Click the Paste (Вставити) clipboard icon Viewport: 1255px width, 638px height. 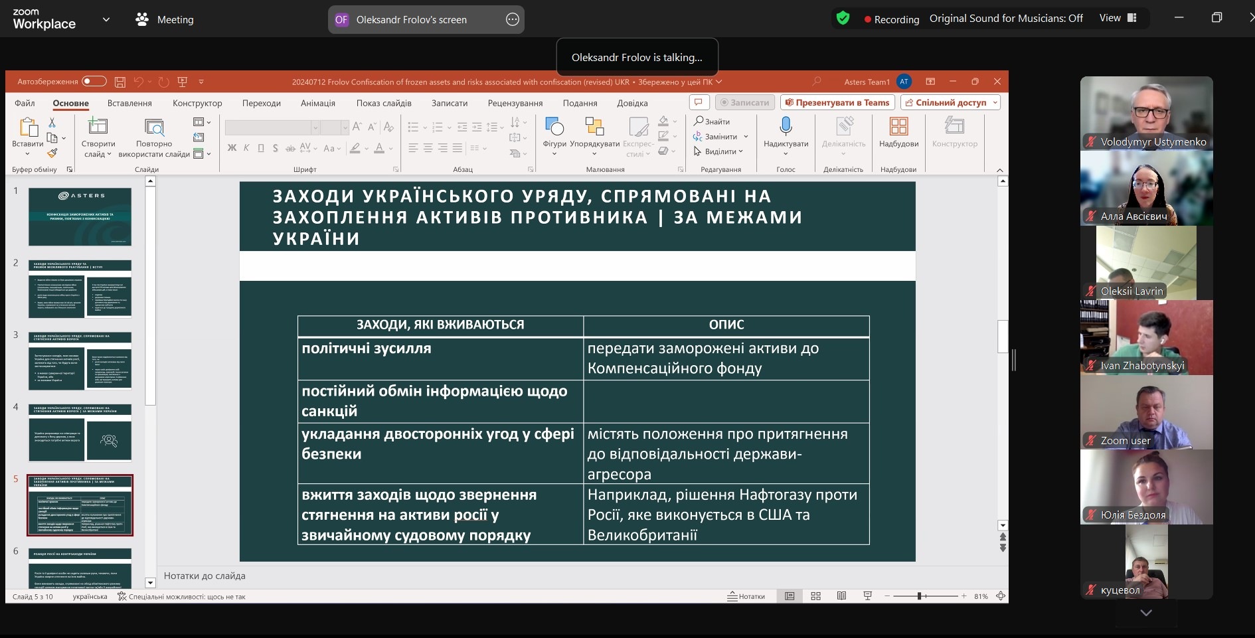pos(28,127)
